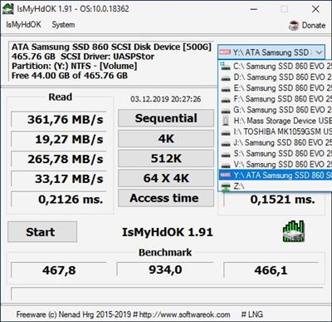The width and height of the screenshot is (332, 322).
Task: Click the Access time button
Action: (166, 198)
